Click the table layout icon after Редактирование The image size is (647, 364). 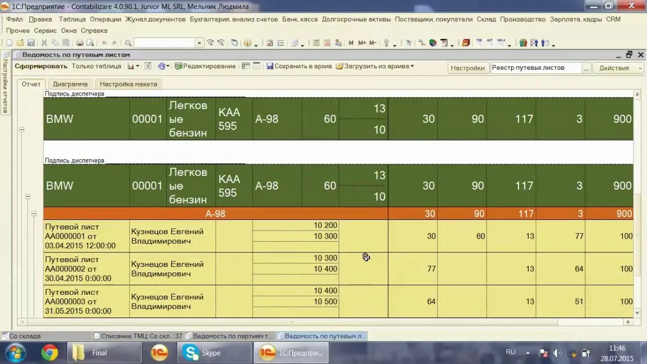point(246,66)
